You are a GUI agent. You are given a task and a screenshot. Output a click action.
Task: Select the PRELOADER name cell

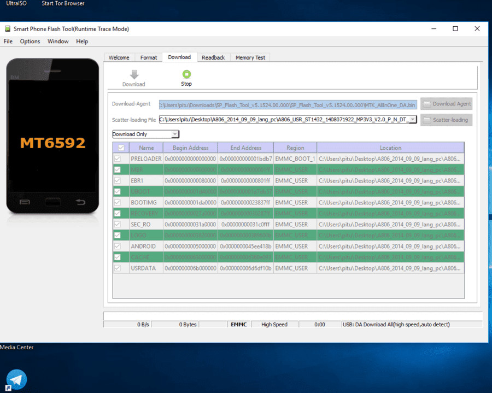146,159
